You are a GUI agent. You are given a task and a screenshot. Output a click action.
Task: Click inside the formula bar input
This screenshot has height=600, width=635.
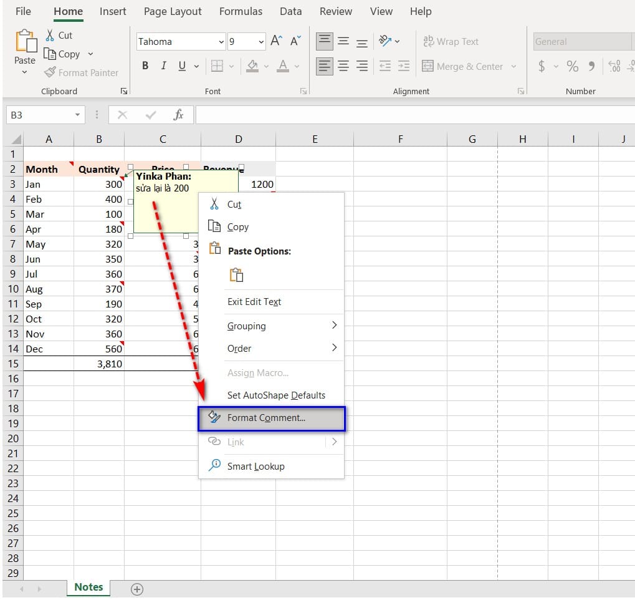[x=414, y=115]
